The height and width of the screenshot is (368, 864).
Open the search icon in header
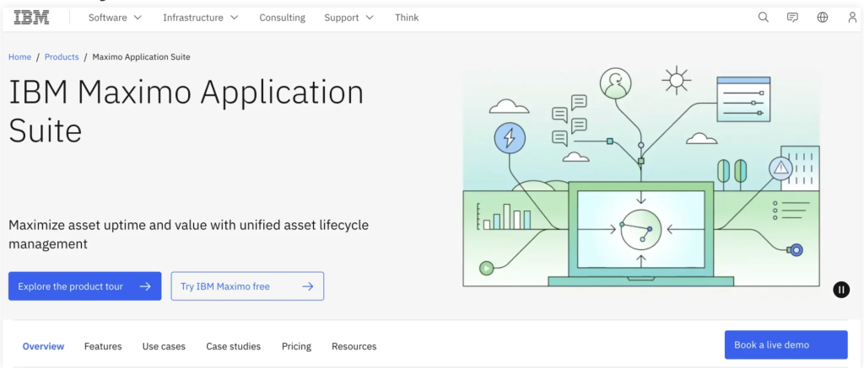(x=763, y=17)
